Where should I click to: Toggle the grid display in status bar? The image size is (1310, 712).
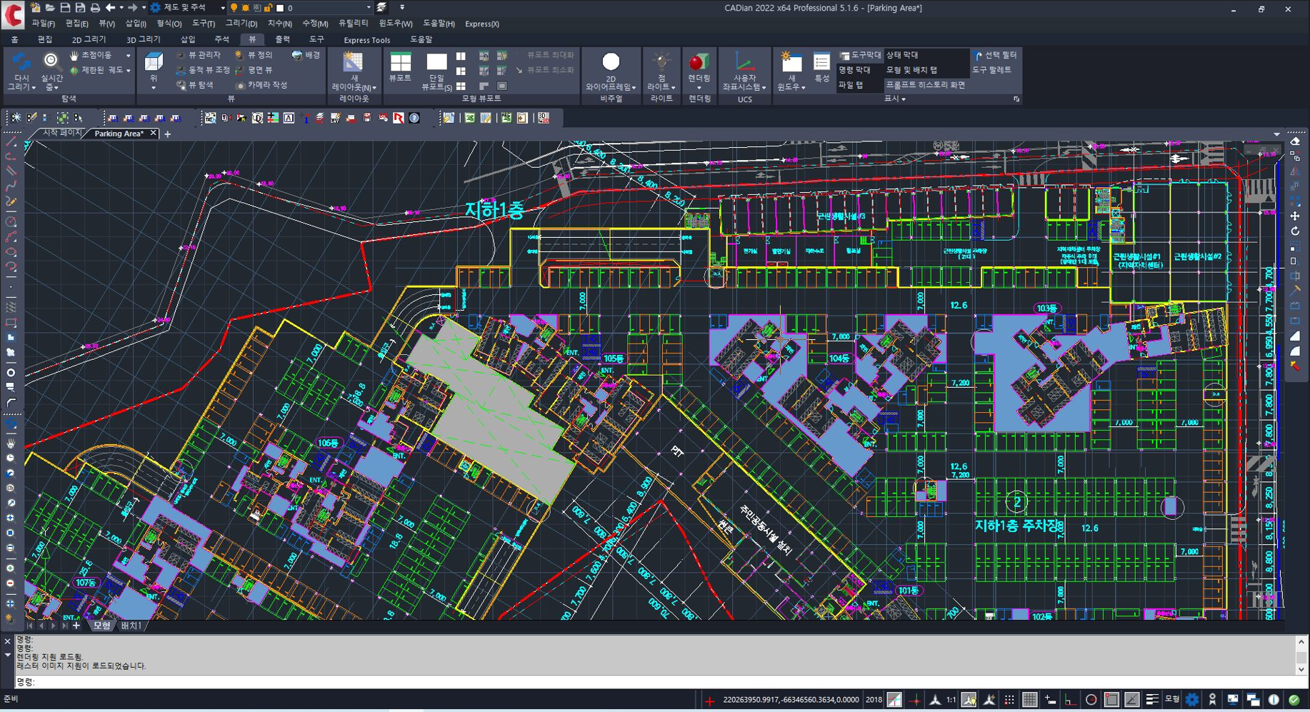[x=1029, y=700]
